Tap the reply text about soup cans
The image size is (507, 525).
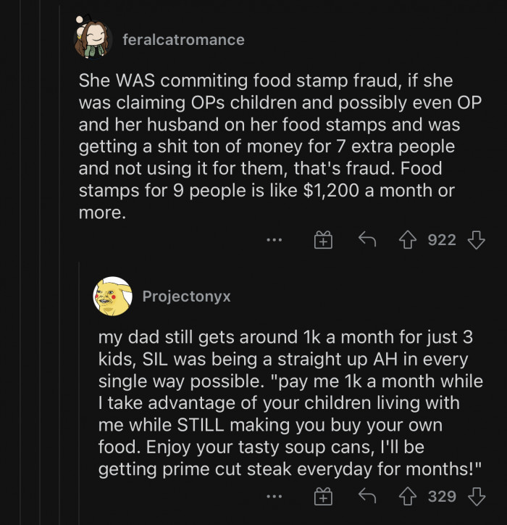pyautogui.click(x=290, y=402)
